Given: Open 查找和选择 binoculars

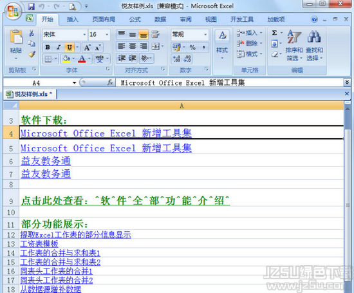Looking at the screenshot, I should tap(314, 46).
